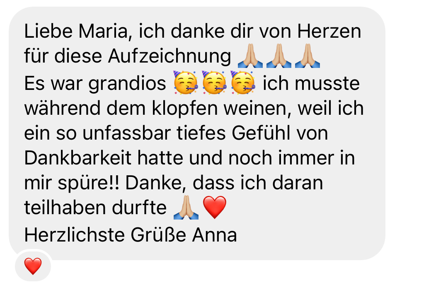
Task: Click the word 'Herzen' in the first line
Action: click(x=329, y=31)
